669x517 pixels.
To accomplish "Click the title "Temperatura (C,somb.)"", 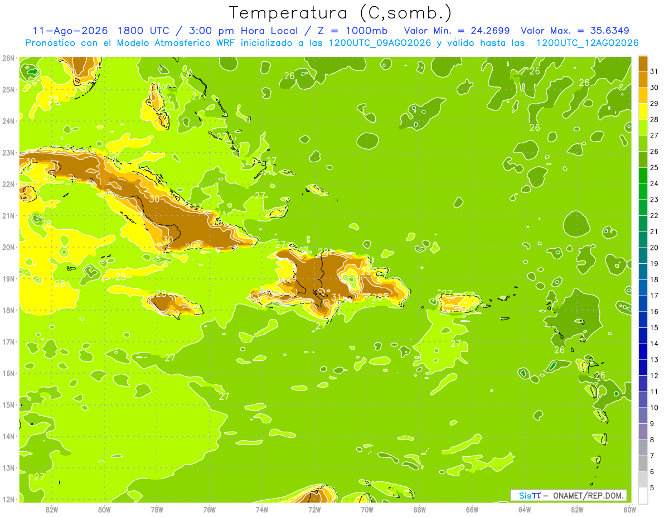I will [x=340, y=13].
